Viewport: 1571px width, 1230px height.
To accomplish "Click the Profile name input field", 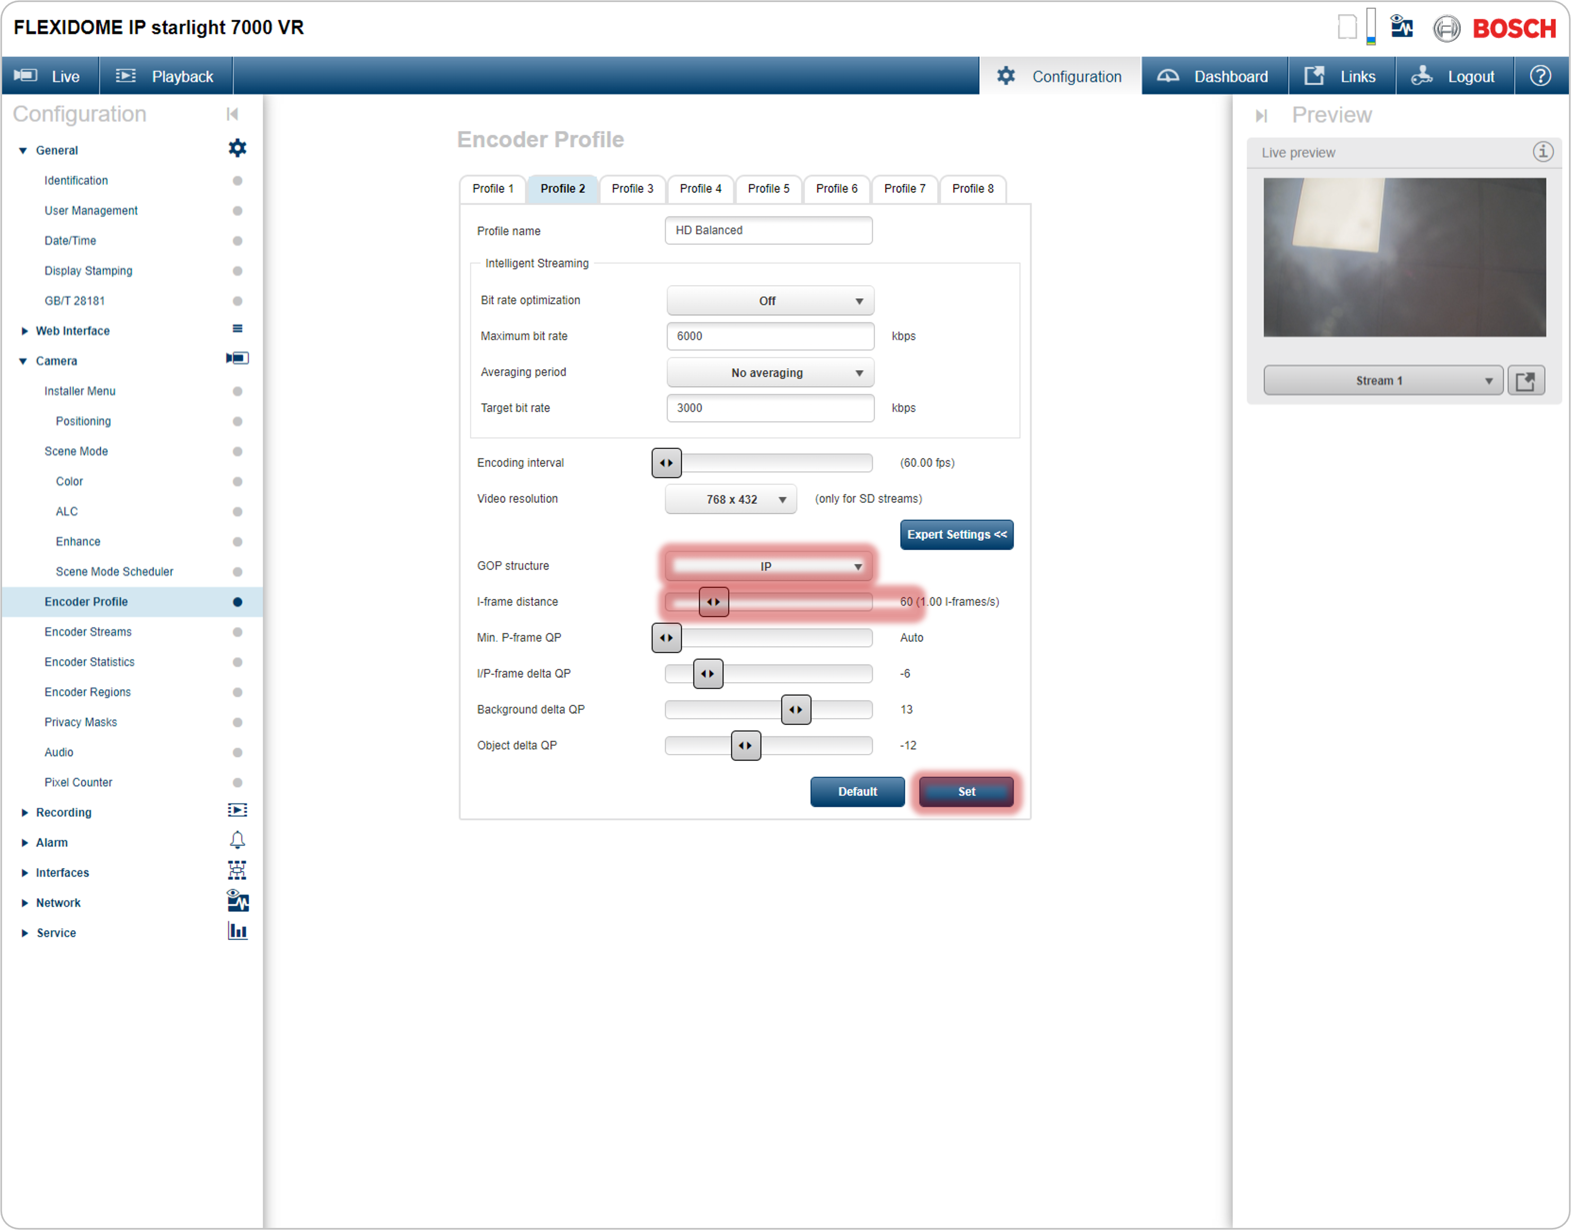I will tap(768, 231).
